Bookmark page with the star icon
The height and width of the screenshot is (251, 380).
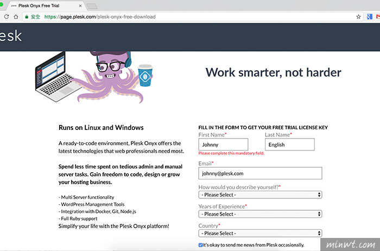[x=358, y=17]
